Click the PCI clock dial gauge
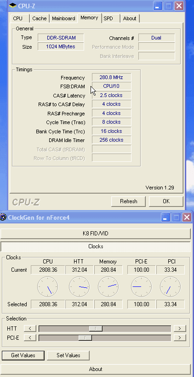The width and height of the screenshot is (194, 377). tap(170, 286)
